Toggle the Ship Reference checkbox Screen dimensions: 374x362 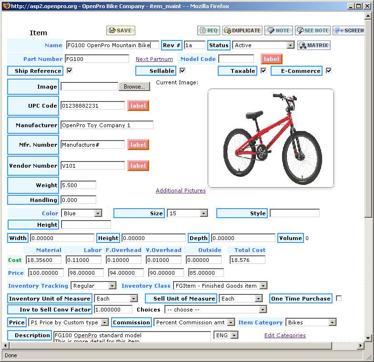point(70,71)
